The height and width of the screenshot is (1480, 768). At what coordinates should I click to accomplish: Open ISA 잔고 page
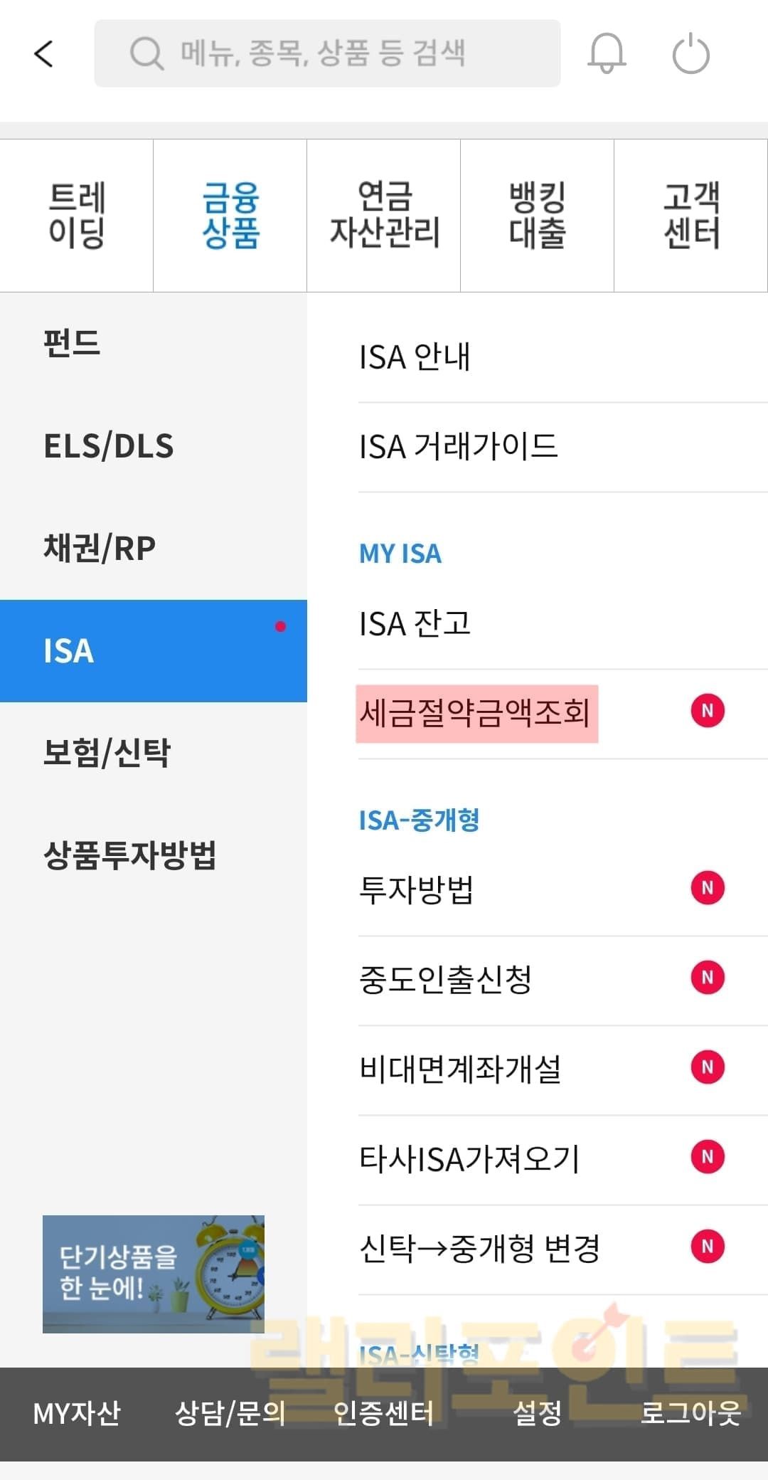pyautogui.click(x=415, y=624)
